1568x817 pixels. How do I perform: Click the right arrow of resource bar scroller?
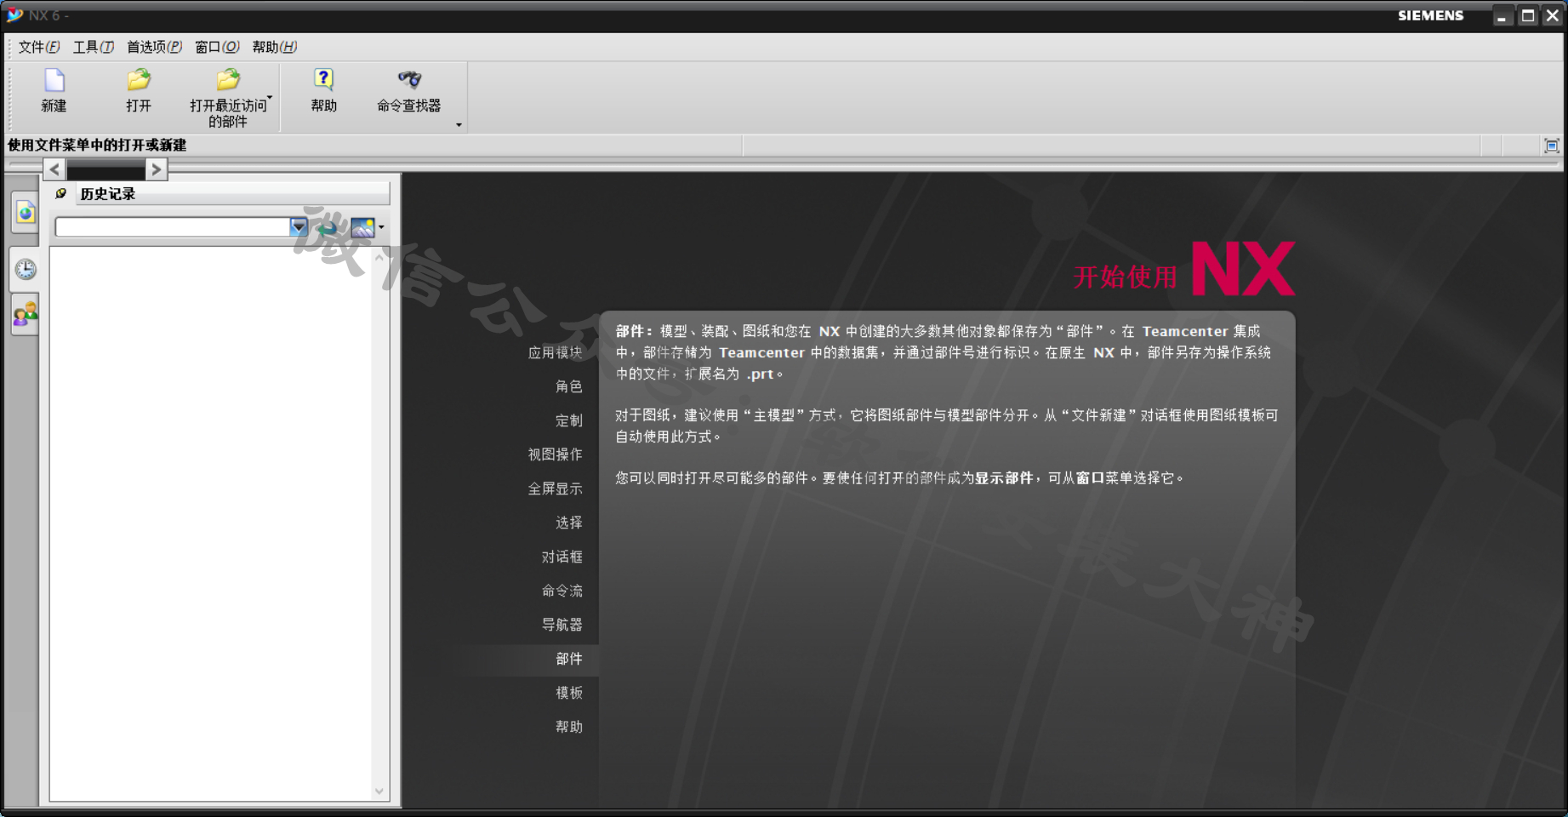point(156,169)
